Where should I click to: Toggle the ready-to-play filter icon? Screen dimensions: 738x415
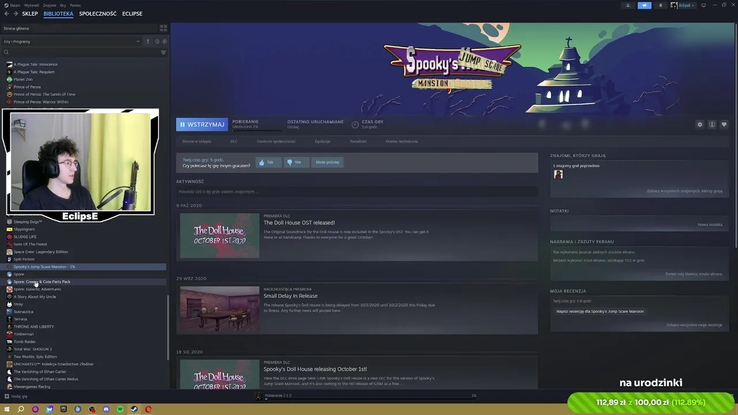164,41
